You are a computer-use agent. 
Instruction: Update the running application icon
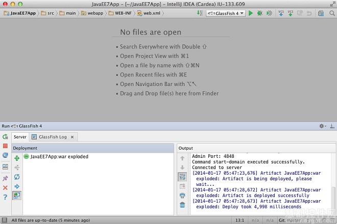[x=6, y=155]
